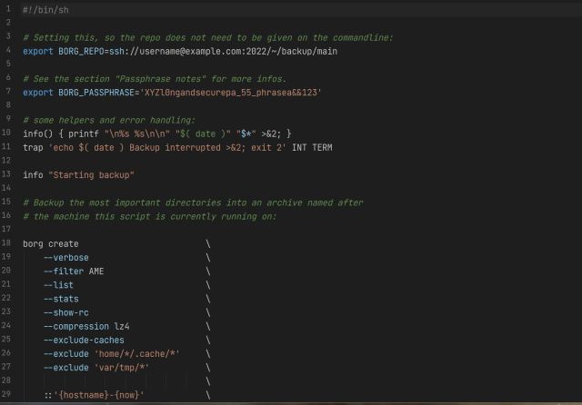Click the 'borg create' command
This screenshot has width=582, height=405.
pos(51,244)
